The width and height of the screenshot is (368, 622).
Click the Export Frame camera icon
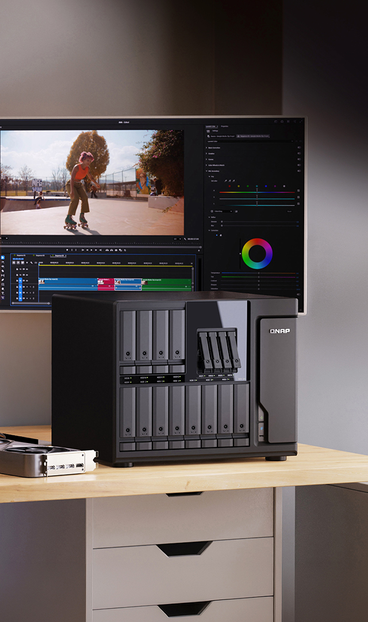(116, 250)
